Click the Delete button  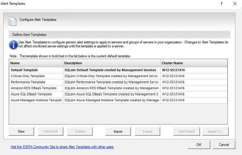[80, 131]
